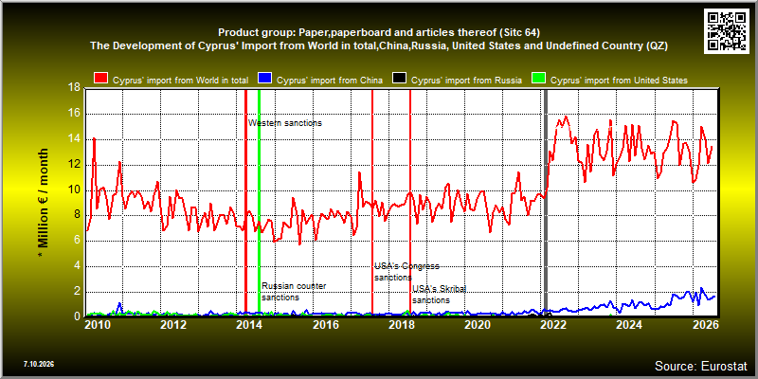Screen dimensions: 758x379
Task: Click legend text 'Cyprus' import from World in total'
Action: coord(180,81)
